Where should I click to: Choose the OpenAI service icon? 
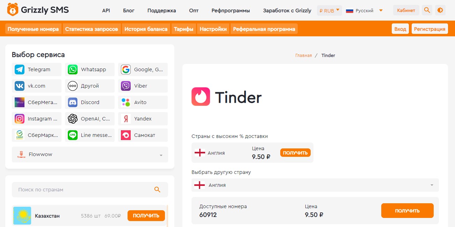[73, 119]
